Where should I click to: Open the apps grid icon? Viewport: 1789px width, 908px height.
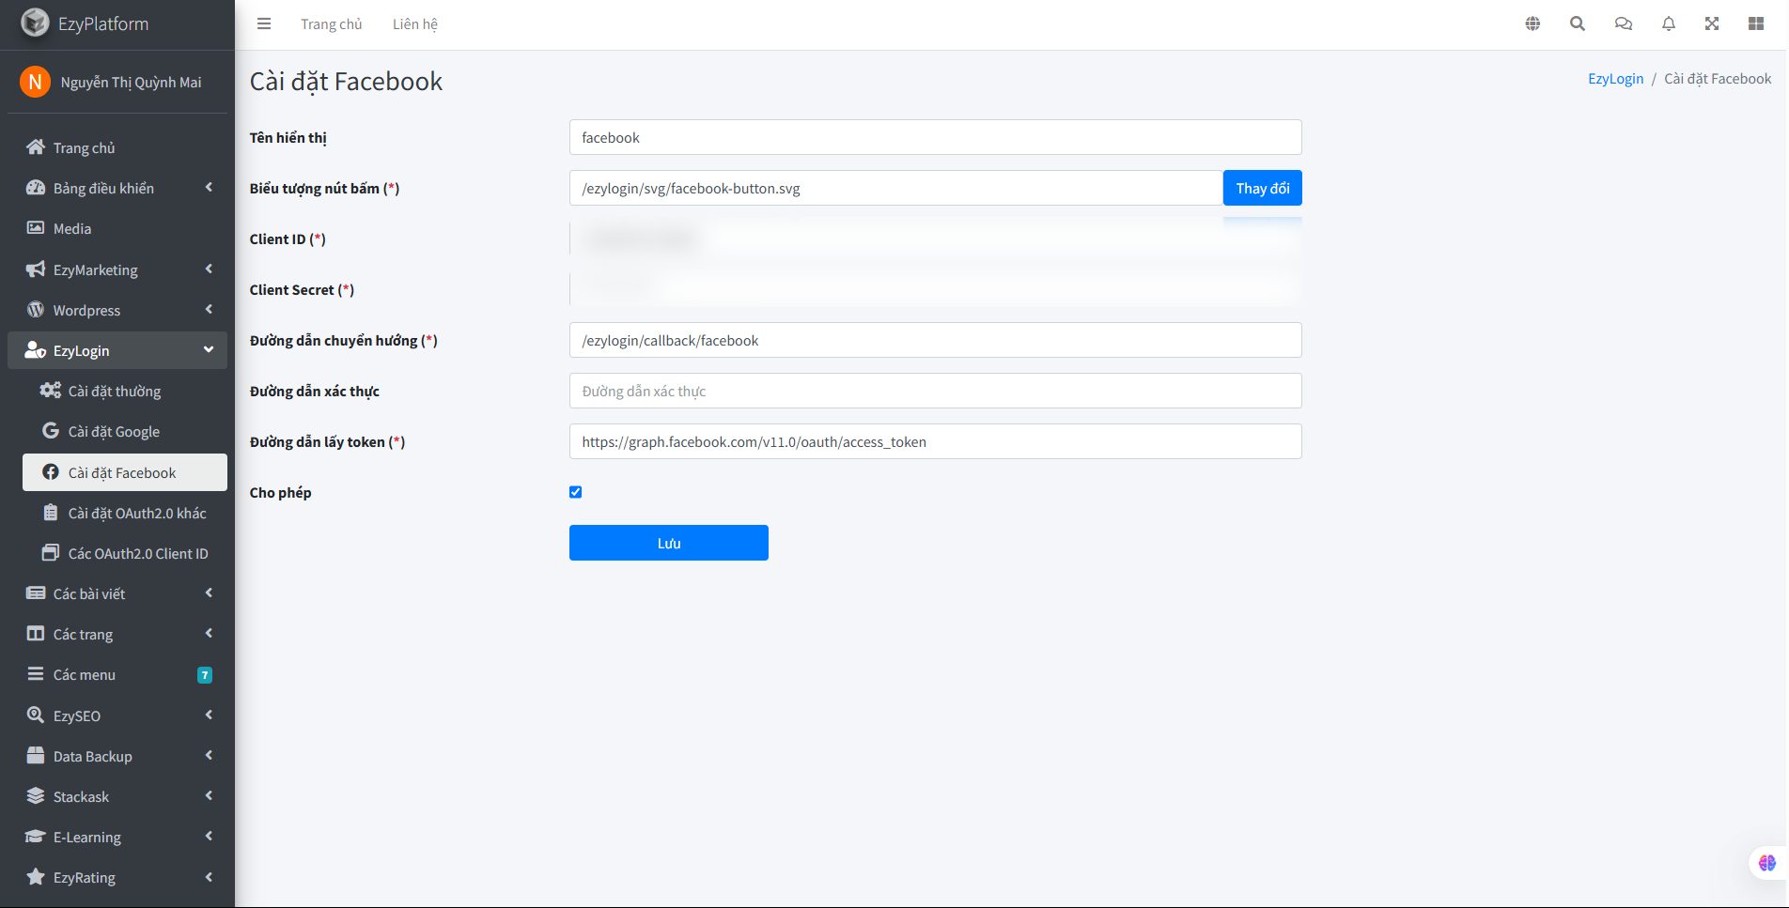(x=1756, y=23)
